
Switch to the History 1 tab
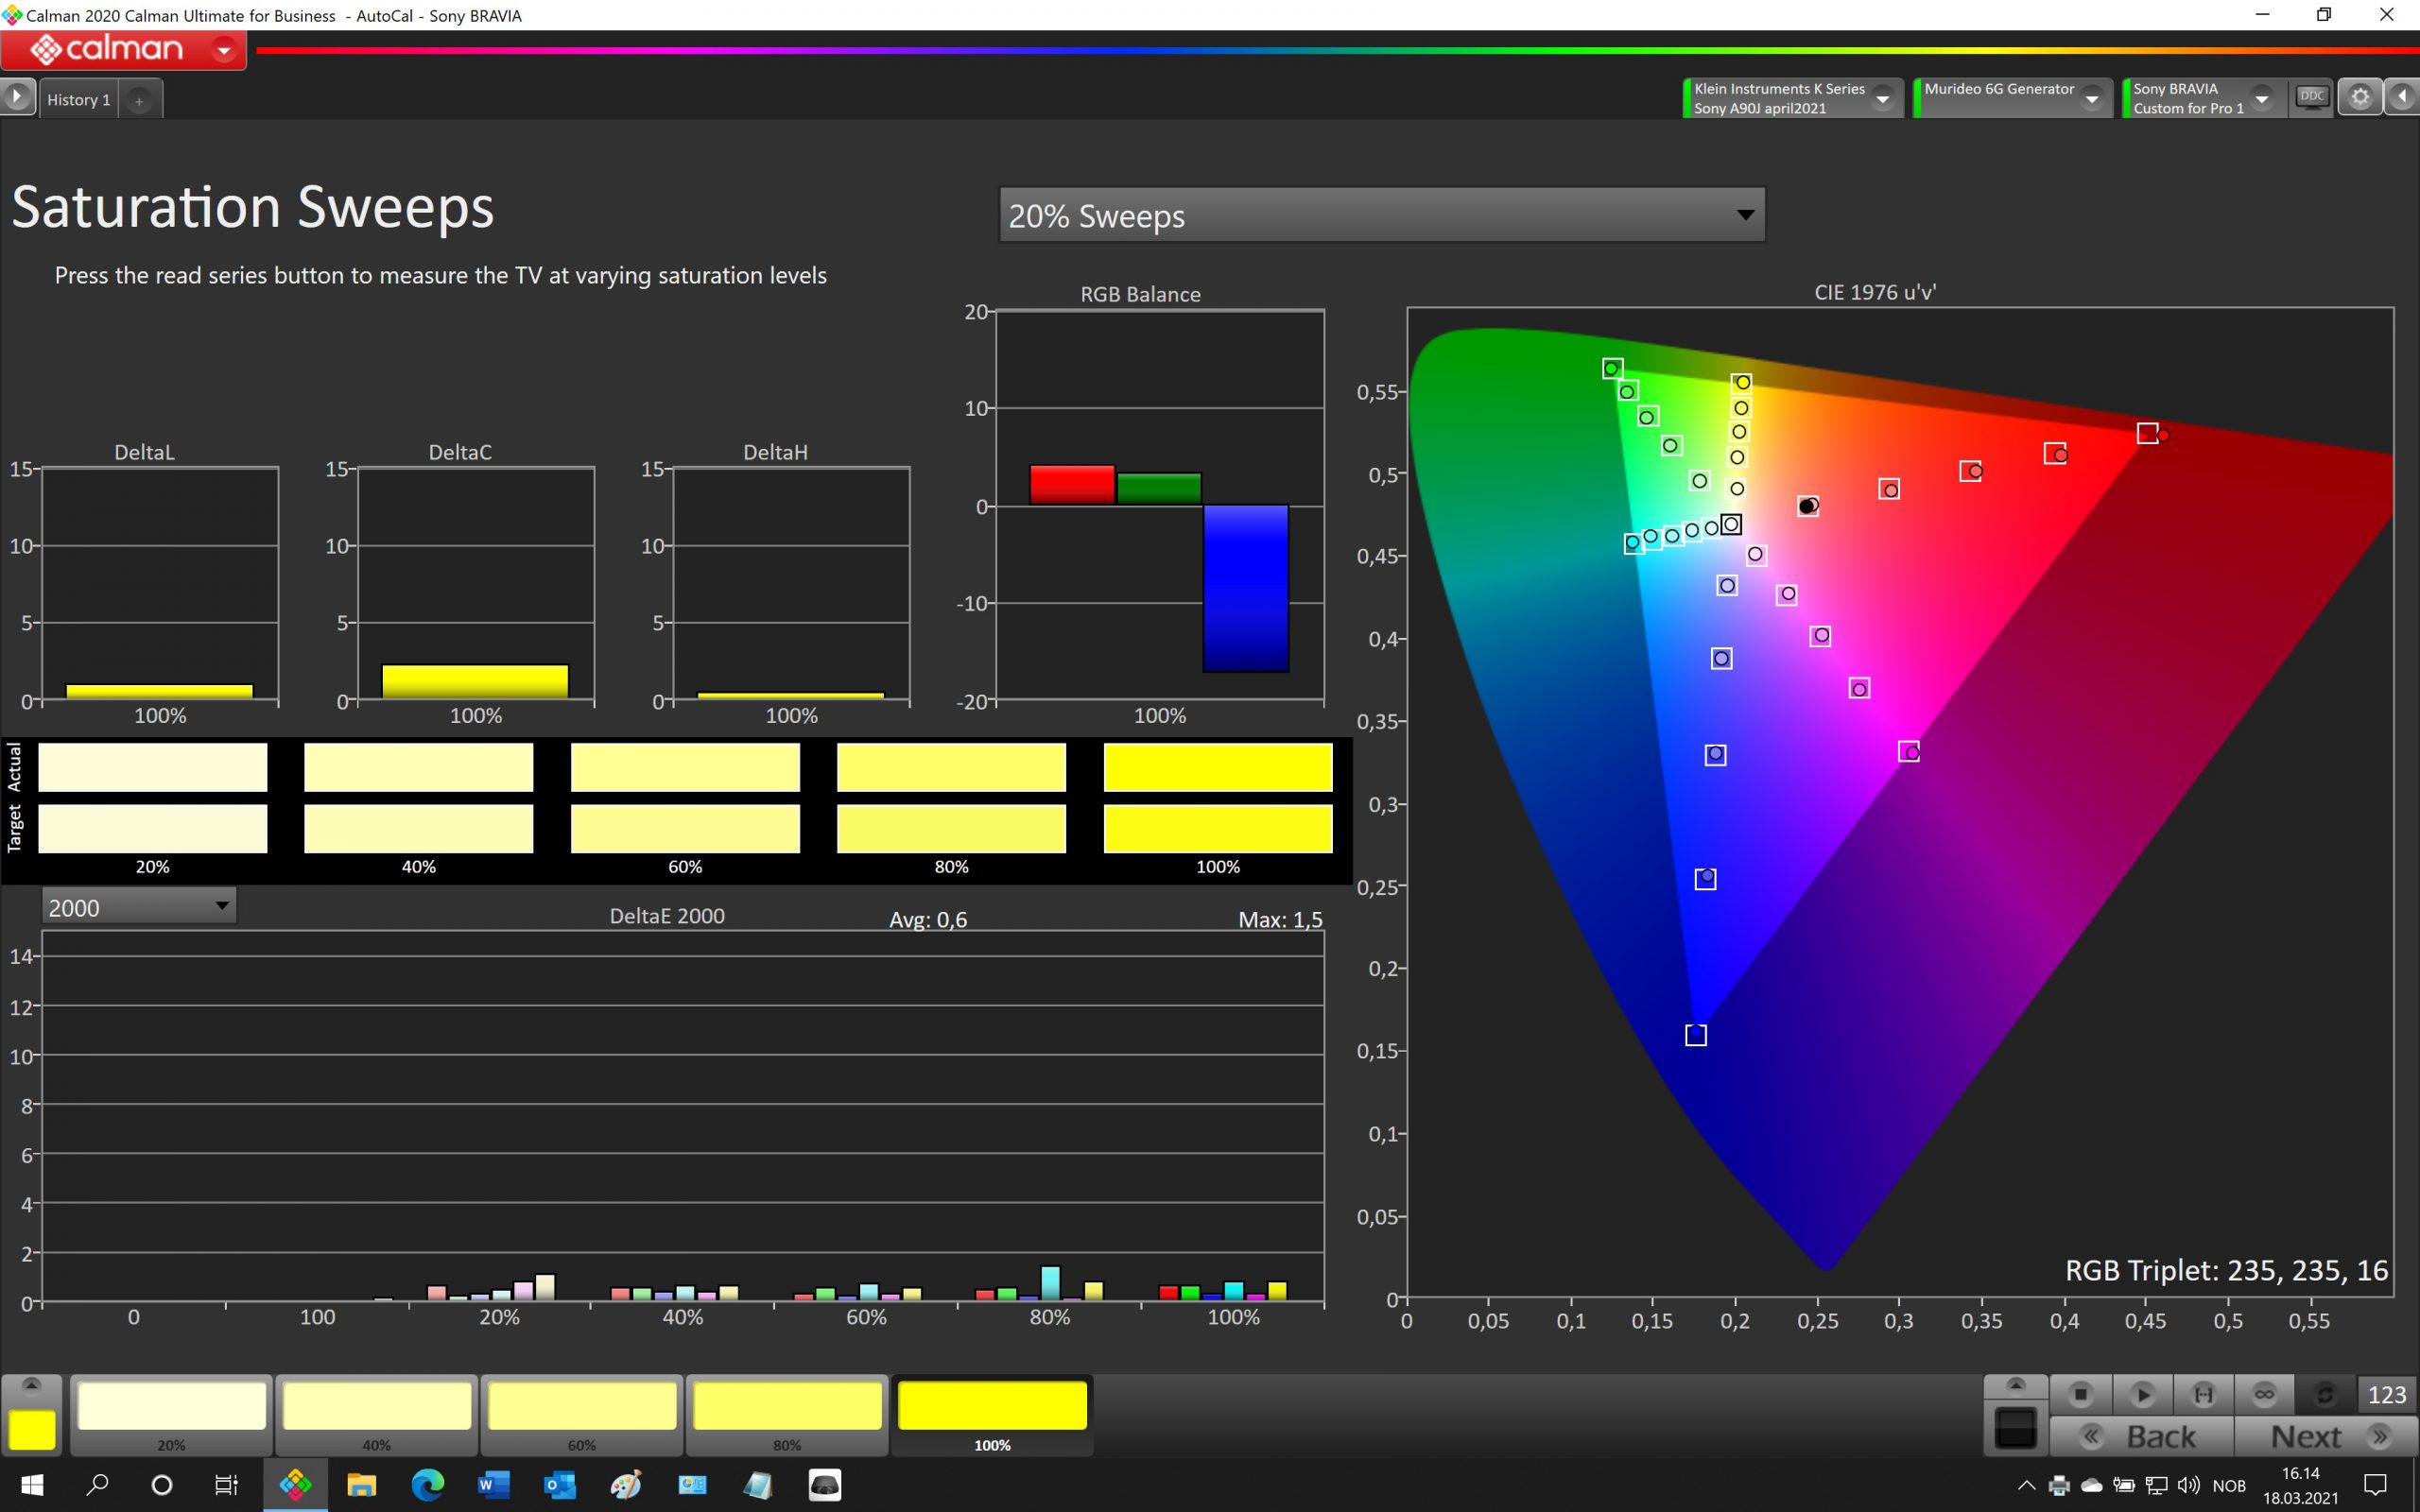[79, 100]
